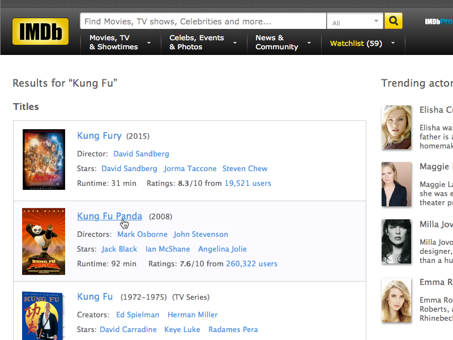Viewport: 453px width, 340px height.
Task: Open Keye Luke's page
Action: [x=182, y=329]
